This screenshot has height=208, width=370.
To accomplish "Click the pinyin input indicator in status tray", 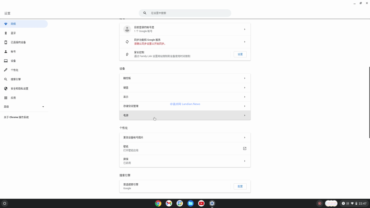I will click(x=348, y=203).
